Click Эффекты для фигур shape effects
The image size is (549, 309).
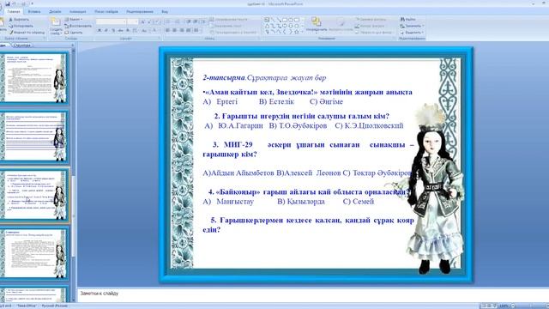pyautogui.click(x=374, y=33)
